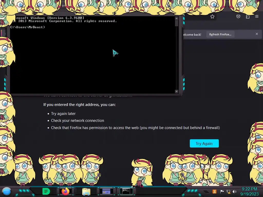This screenshot has width=263, height=197.
Task: Open the clock showing 9:22 PM
Action: coord(249,191)
